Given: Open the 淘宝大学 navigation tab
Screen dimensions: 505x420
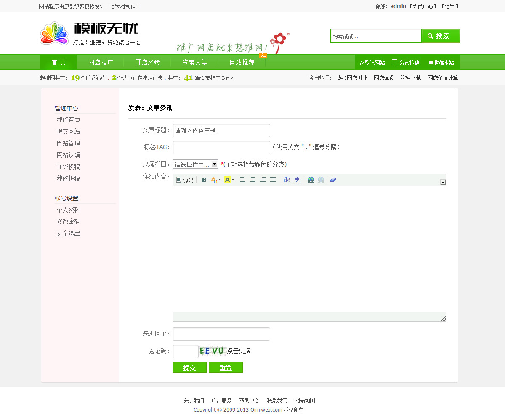Looking at the screenshot, I should 195,62.
